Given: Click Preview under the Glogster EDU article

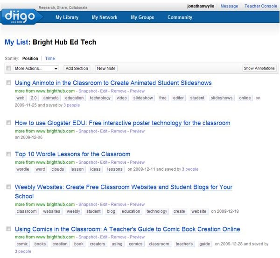Looking at the screenshot, I should pyautogui.click(x=137, y=131).
